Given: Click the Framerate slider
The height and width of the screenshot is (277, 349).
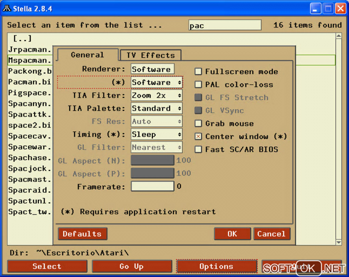Looking at the screenshot, I should click(153, 186).
